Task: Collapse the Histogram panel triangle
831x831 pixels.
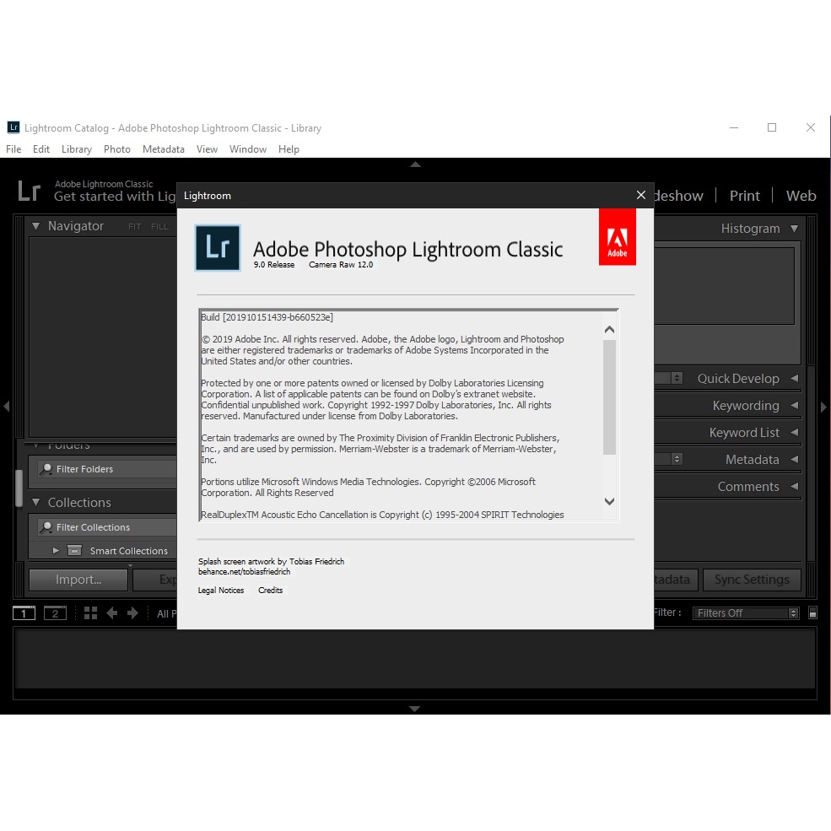Action: coord(794,229)
